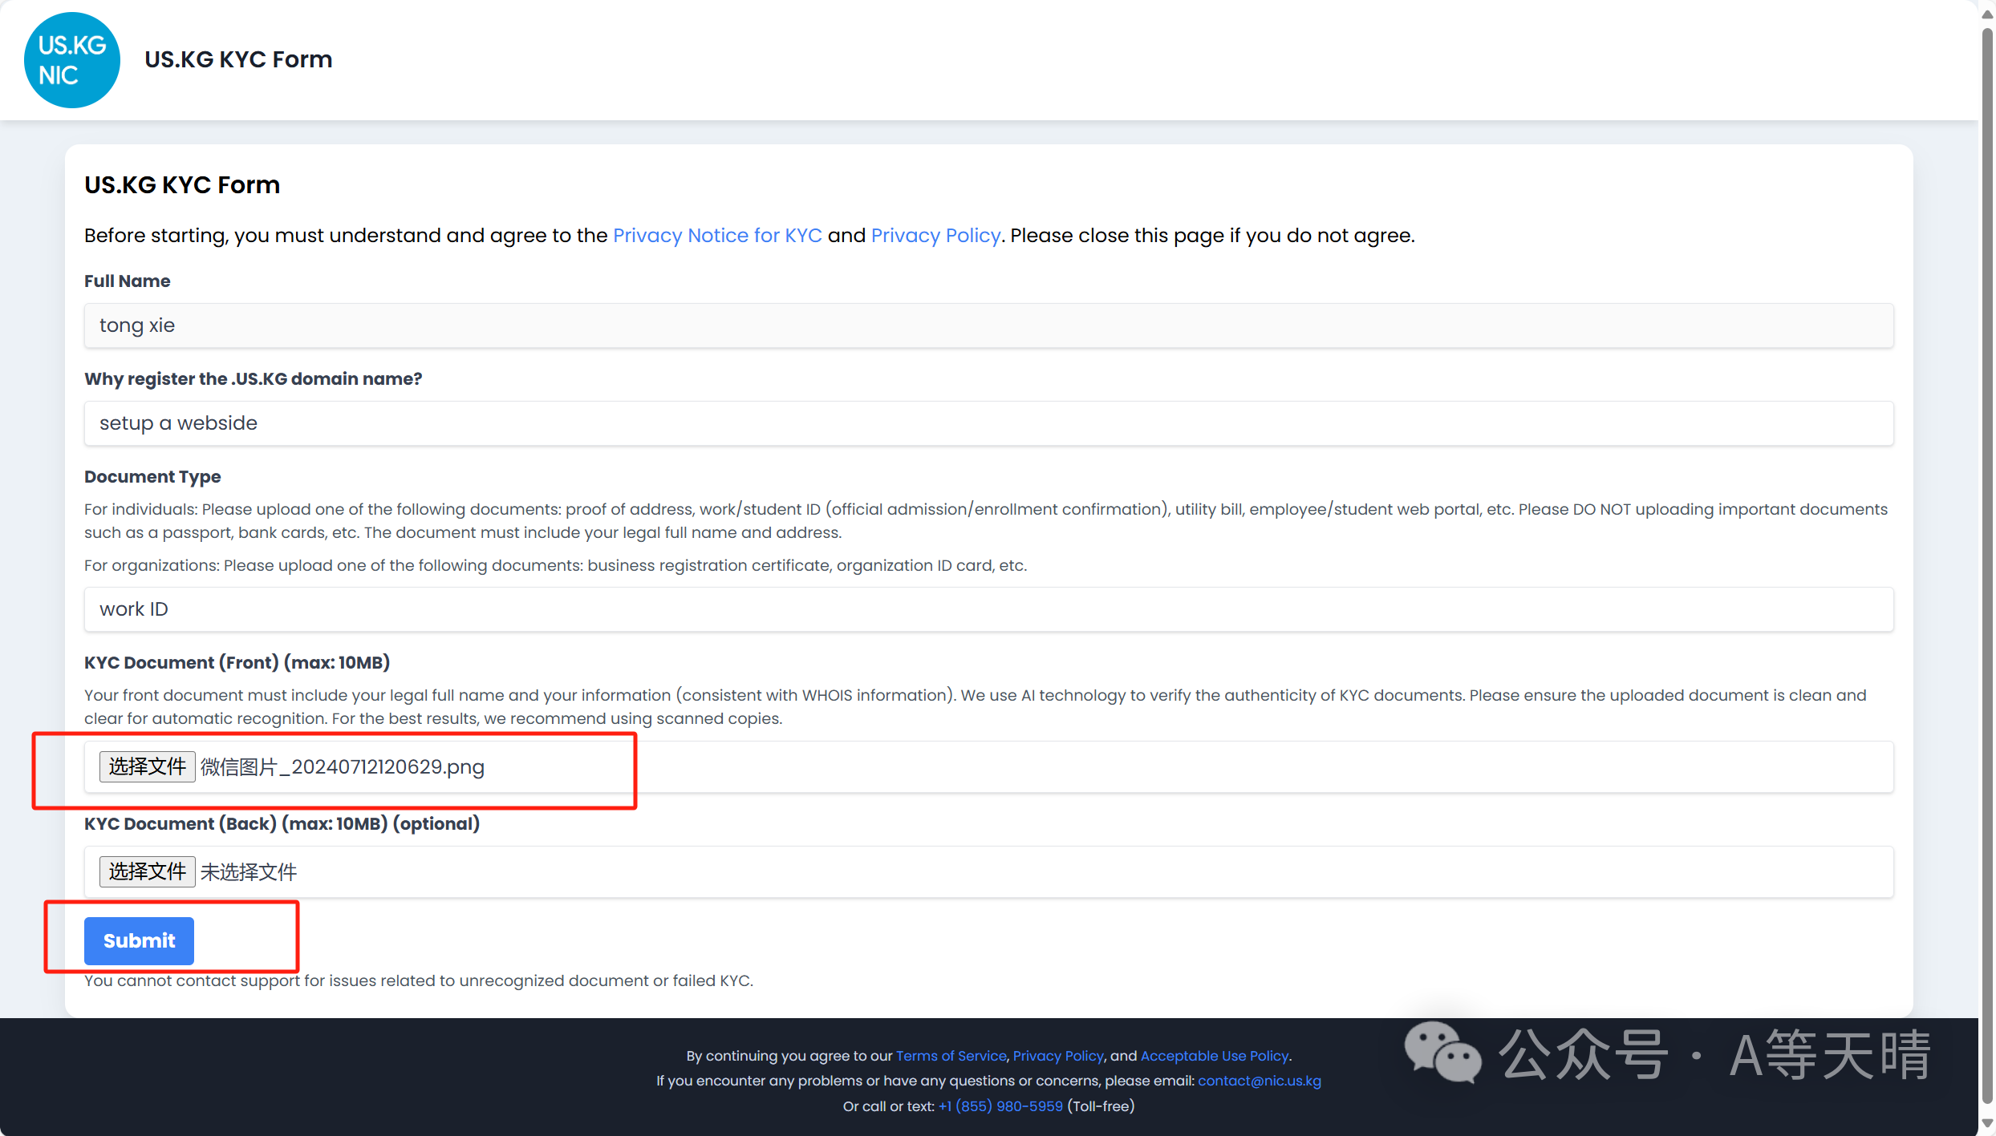This screenshot has height=1136, width=1996.
Task: Click the 'Document Type' label
Action: click(152, 477)
